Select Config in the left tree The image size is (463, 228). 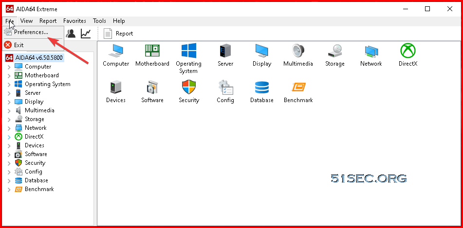click(x=34, y=172)
